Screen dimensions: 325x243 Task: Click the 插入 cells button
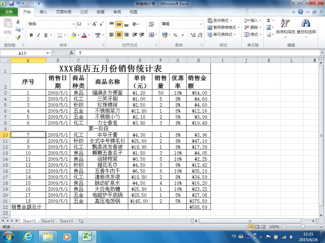[253, 20]
